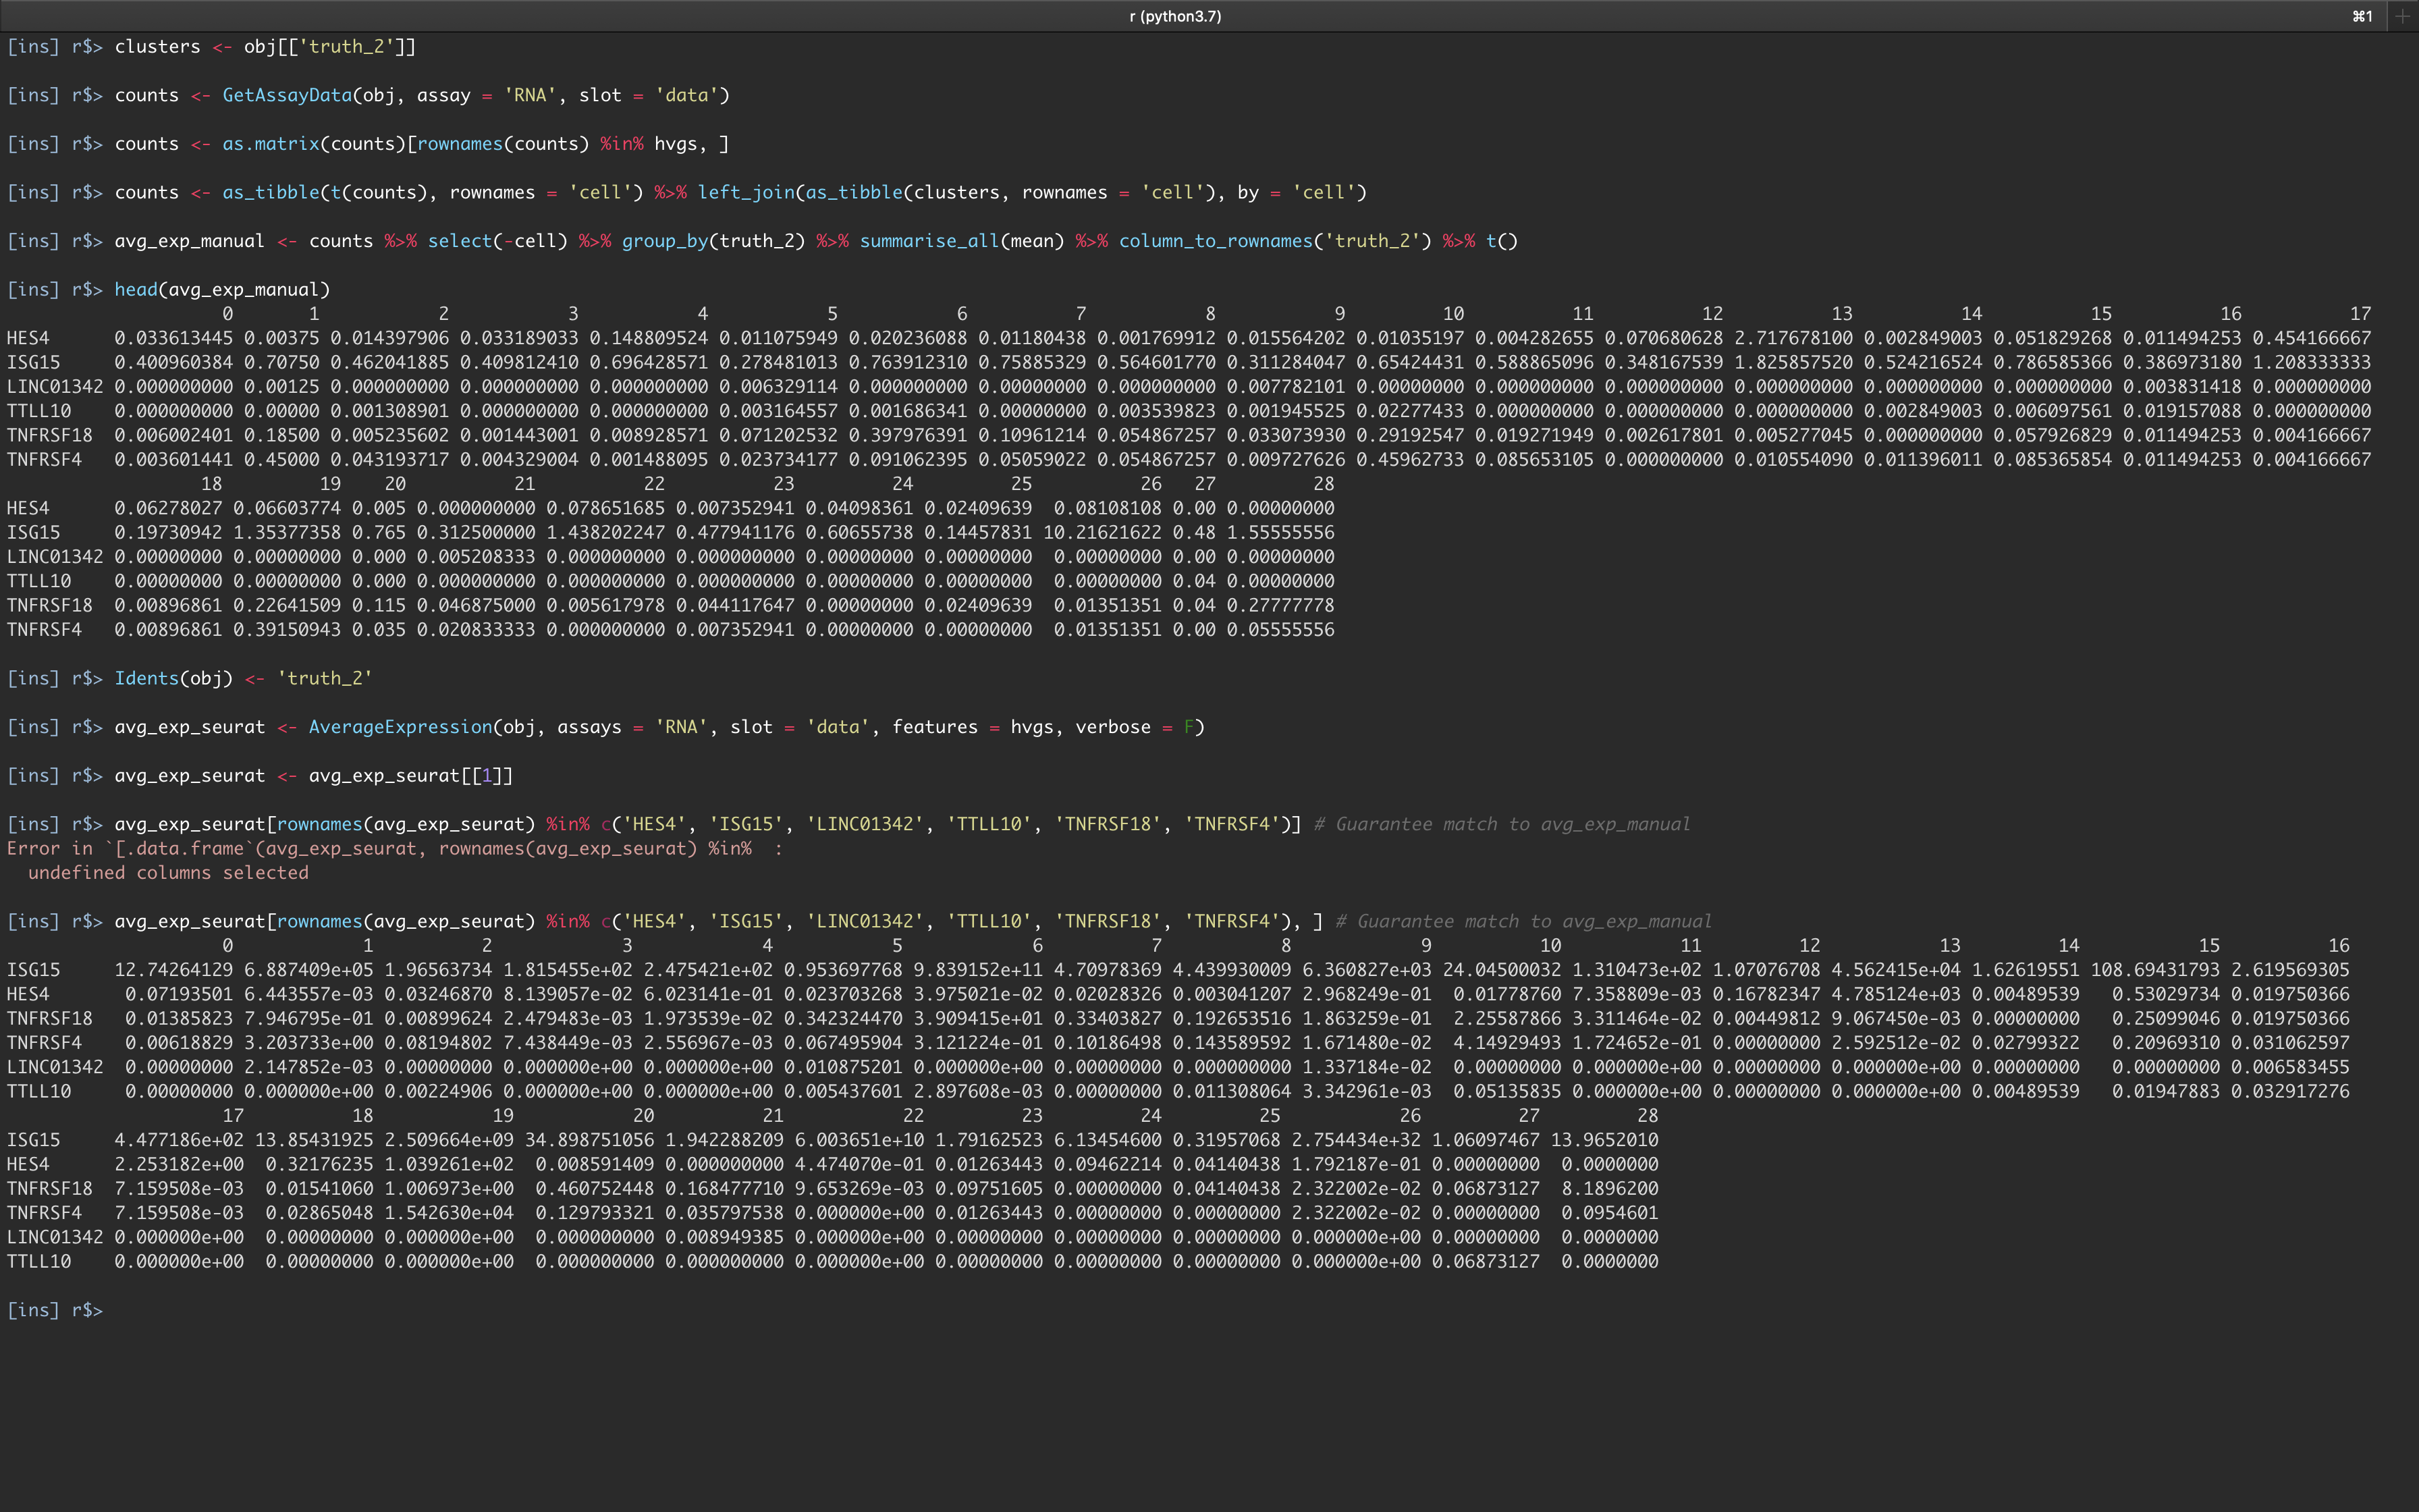Select the HES4 gene row label

click(28, 338)
